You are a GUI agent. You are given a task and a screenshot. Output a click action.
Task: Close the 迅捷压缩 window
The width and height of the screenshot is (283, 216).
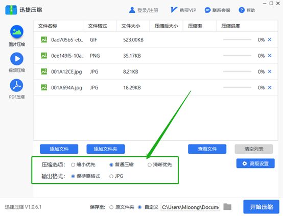(278, 3)
